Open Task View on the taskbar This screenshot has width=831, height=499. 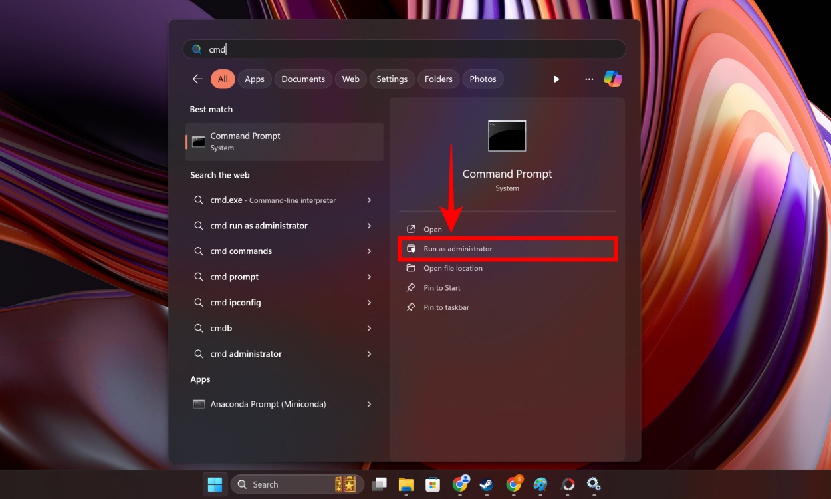[x=380, y=484]
